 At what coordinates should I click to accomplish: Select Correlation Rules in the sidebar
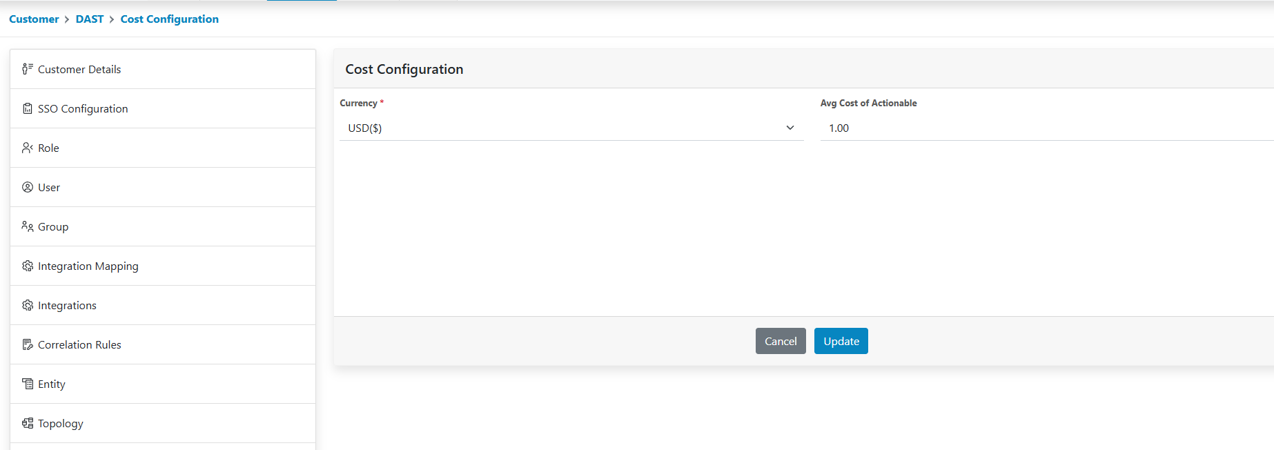click(x=79, y=345)
